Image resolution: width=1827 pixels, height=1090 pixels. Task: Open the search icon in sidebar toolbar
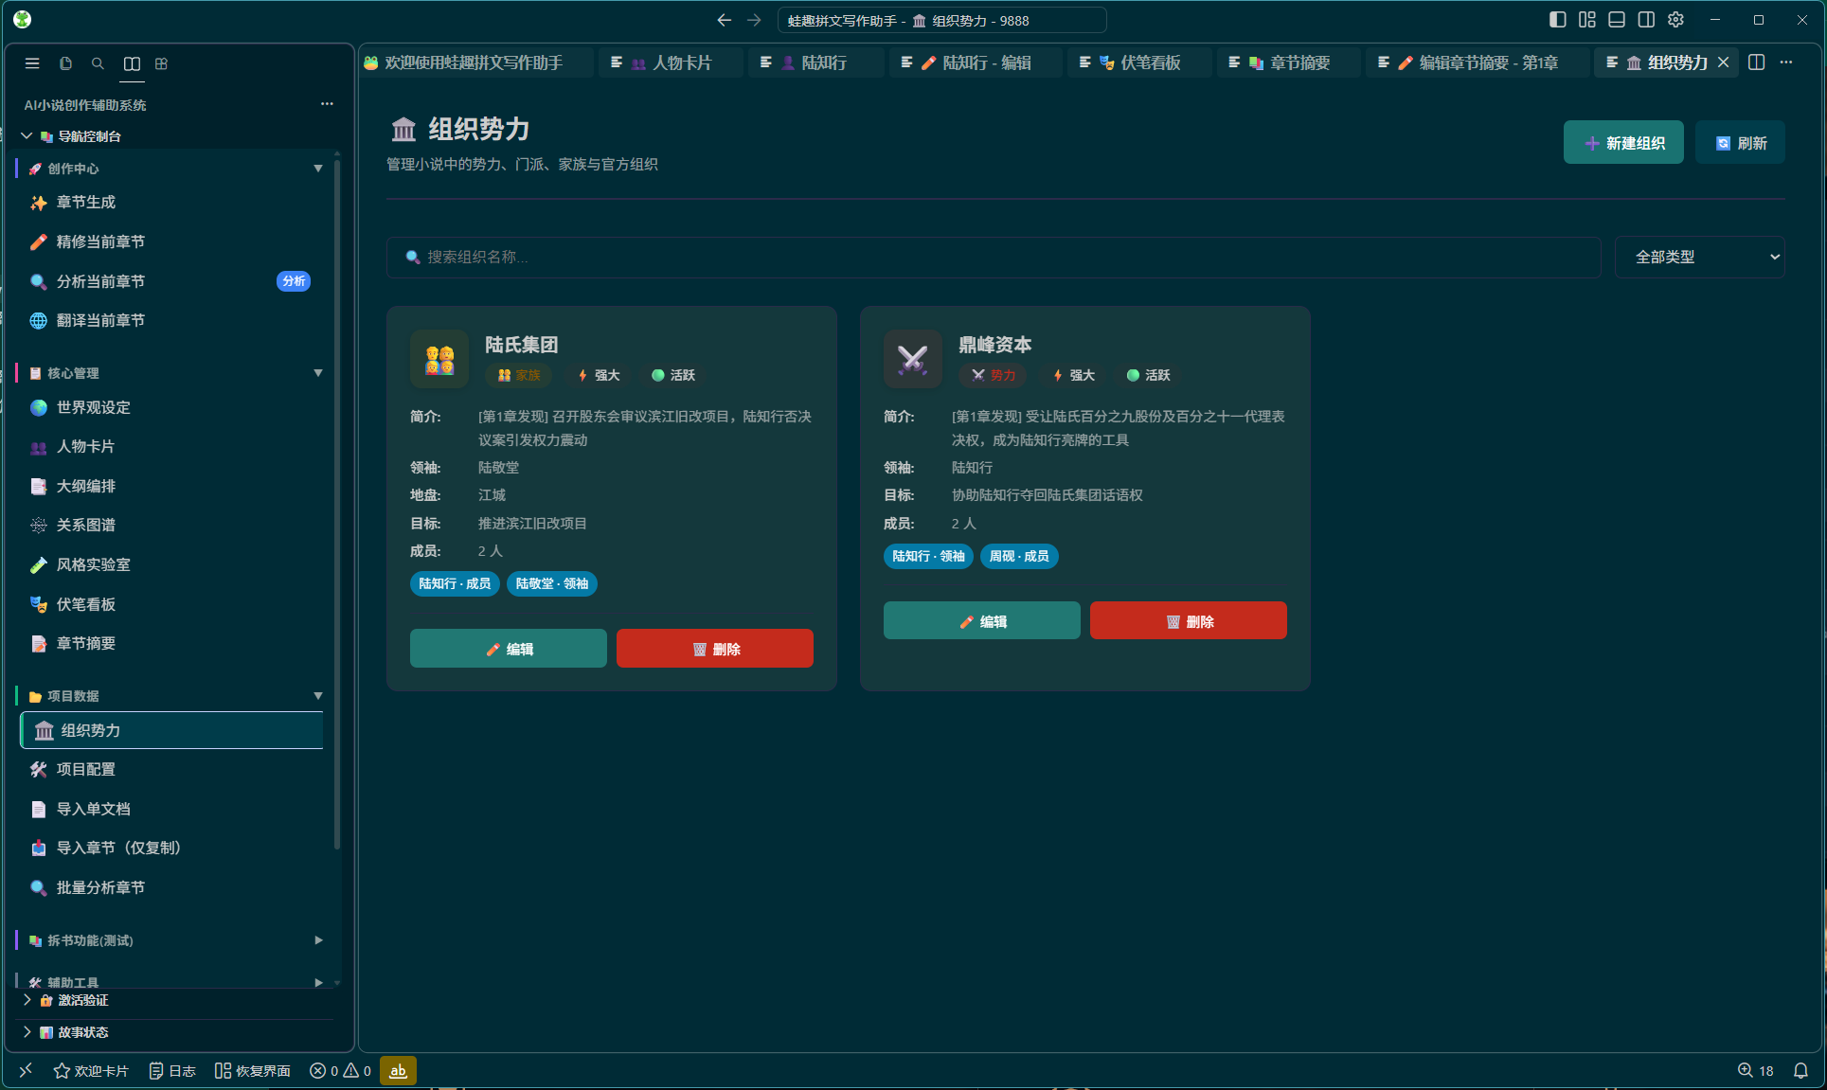(x=98, y=63)
